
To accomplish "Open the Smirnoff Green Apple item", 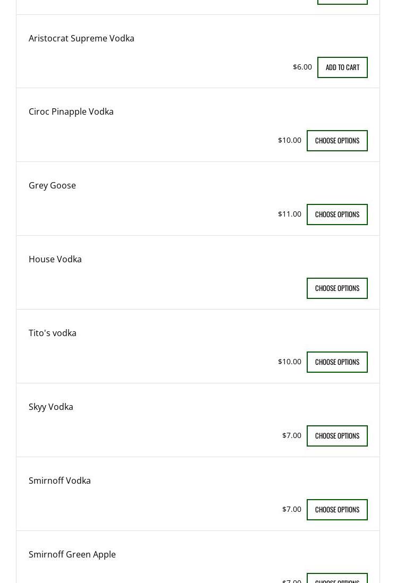I will [x=72, y=554].
